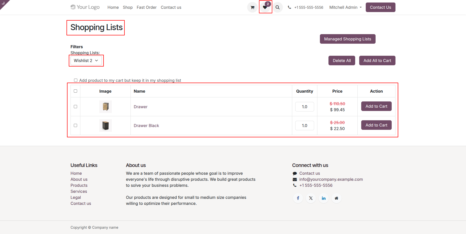Go to the Shop menu item
This screenshot has height=234, width=466.
[128, 8]
